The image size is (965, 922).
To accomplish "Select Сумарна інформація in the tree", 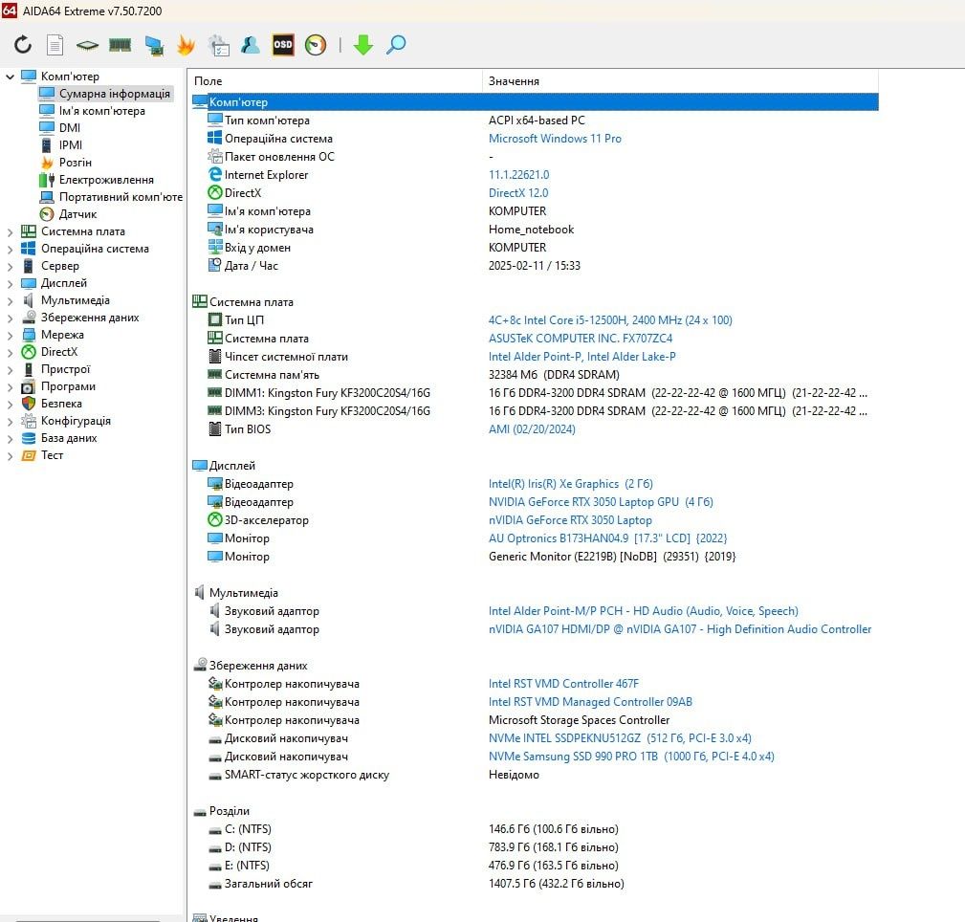I will click(115, 94).
